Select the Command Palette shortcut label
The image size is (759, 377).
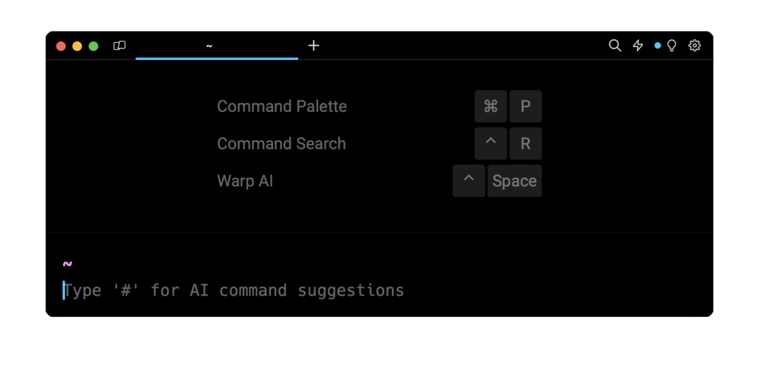(x=282, y=106)
